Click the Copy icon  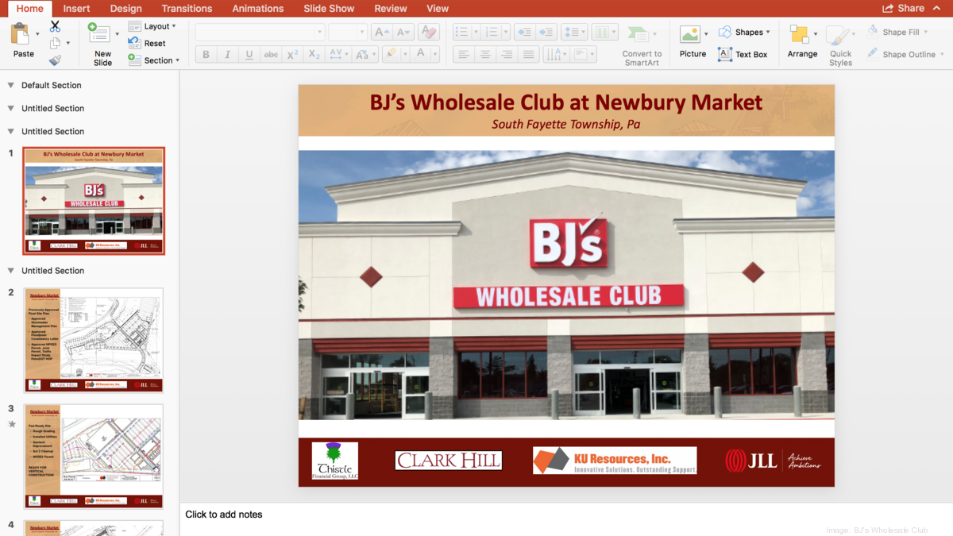click(x=55, y=44)
